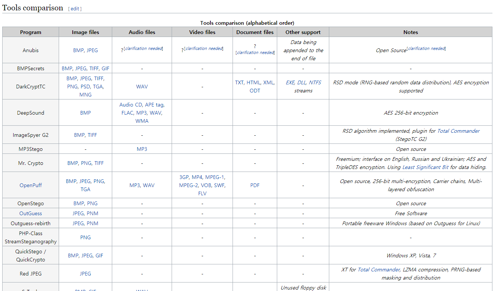Open the OpenPuff program link

31,185
